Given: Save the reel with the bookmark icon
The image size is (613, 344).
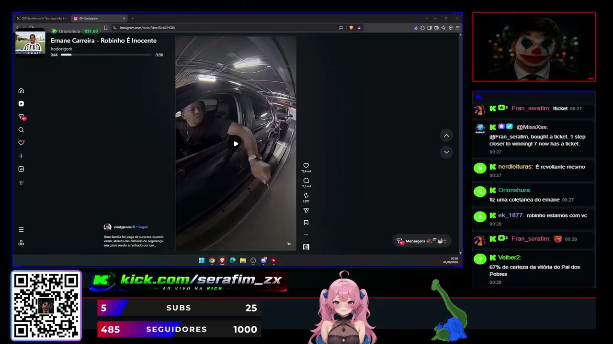Looking at the screenshot, I should click(x=306, y=223).
